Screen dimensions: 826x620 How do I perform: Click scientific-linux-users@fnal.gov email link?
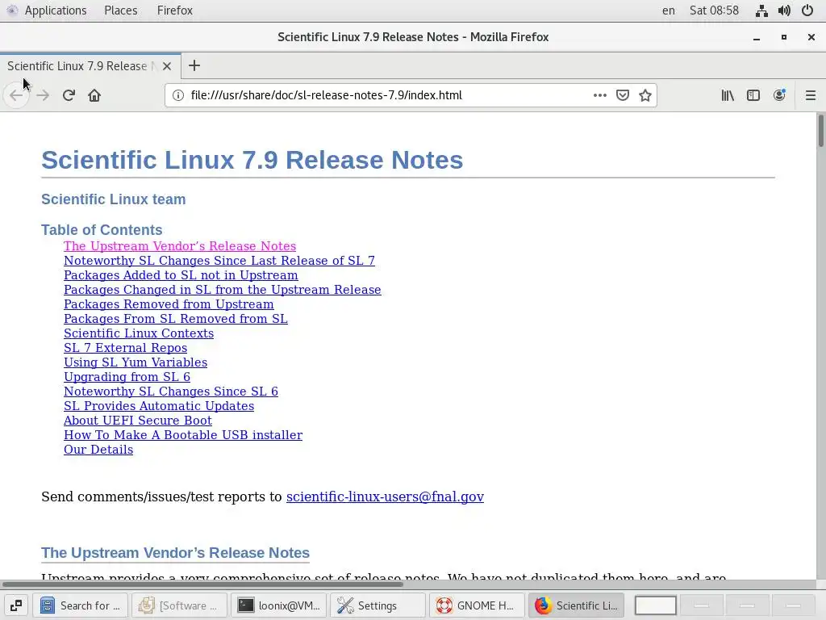point(385,496)
